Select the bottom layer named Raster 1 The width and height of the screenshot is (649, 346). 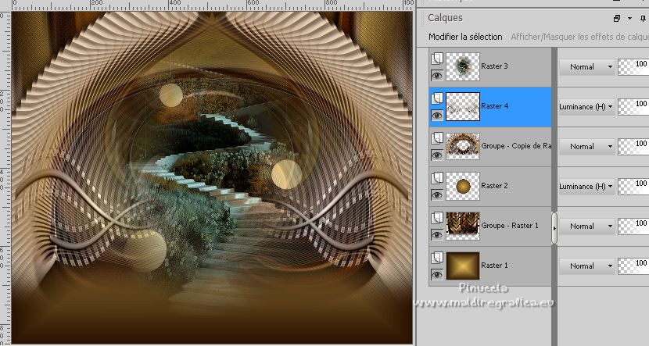tap(494, 266)
